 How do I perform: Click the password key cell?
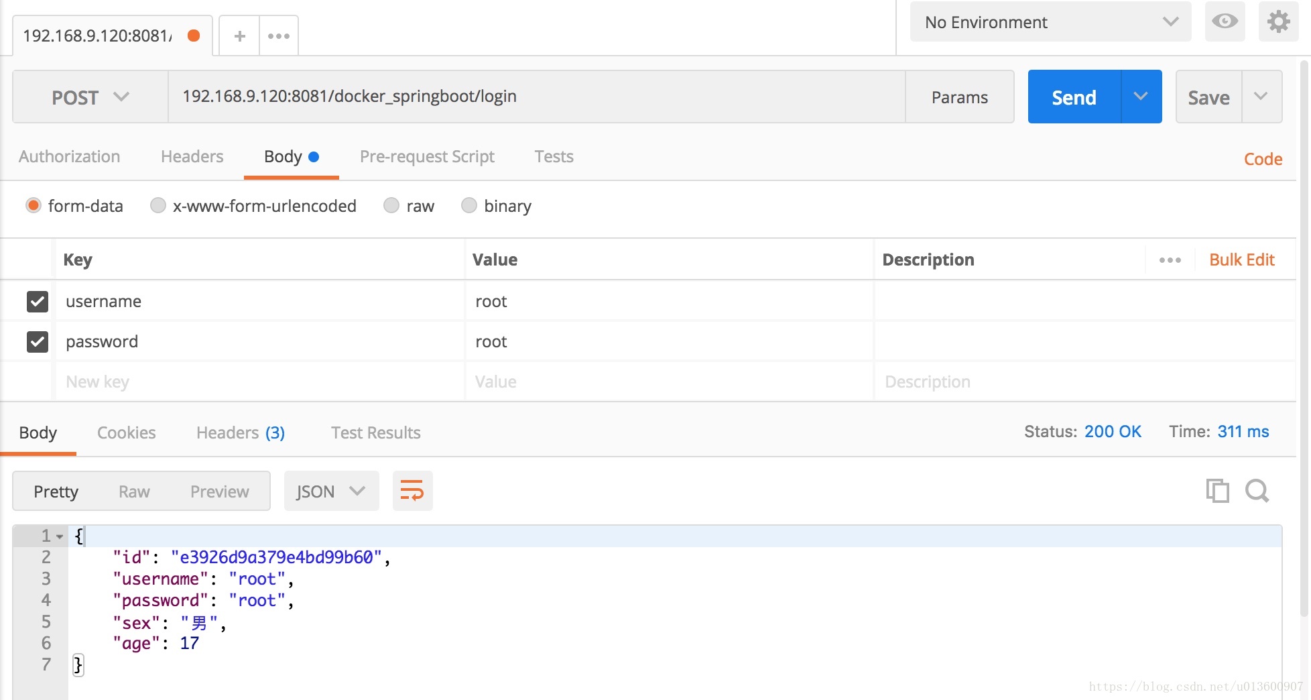tap(260, 342)
